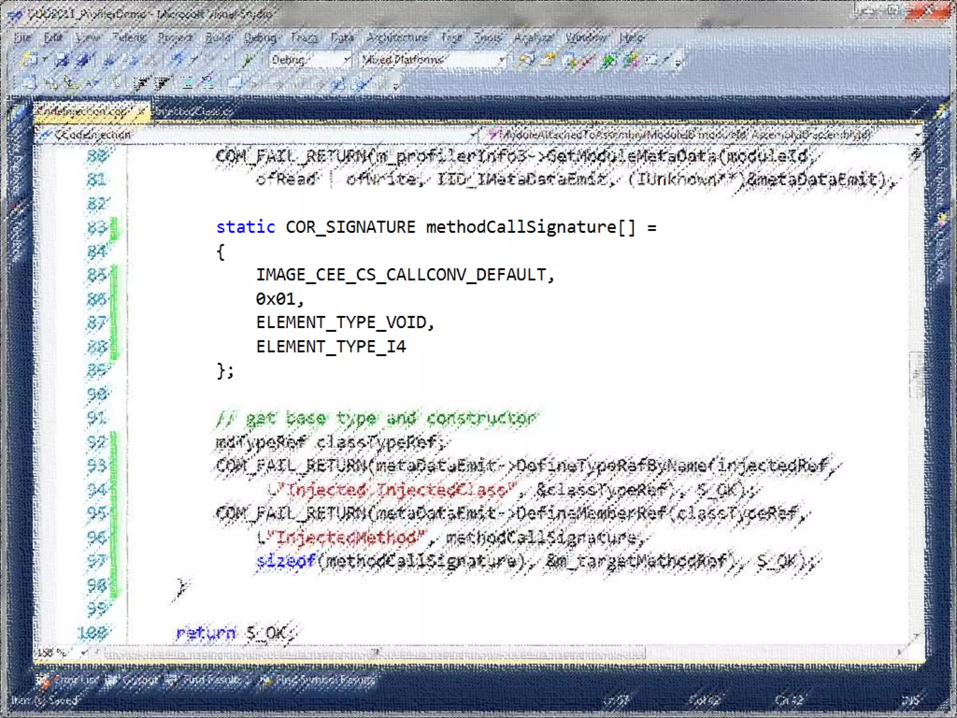The height and width of the screenshot is (718, 957).
Task: Click the horizontal scrollbar in editor
Action: pyautogui.click(x=374, y=652)
